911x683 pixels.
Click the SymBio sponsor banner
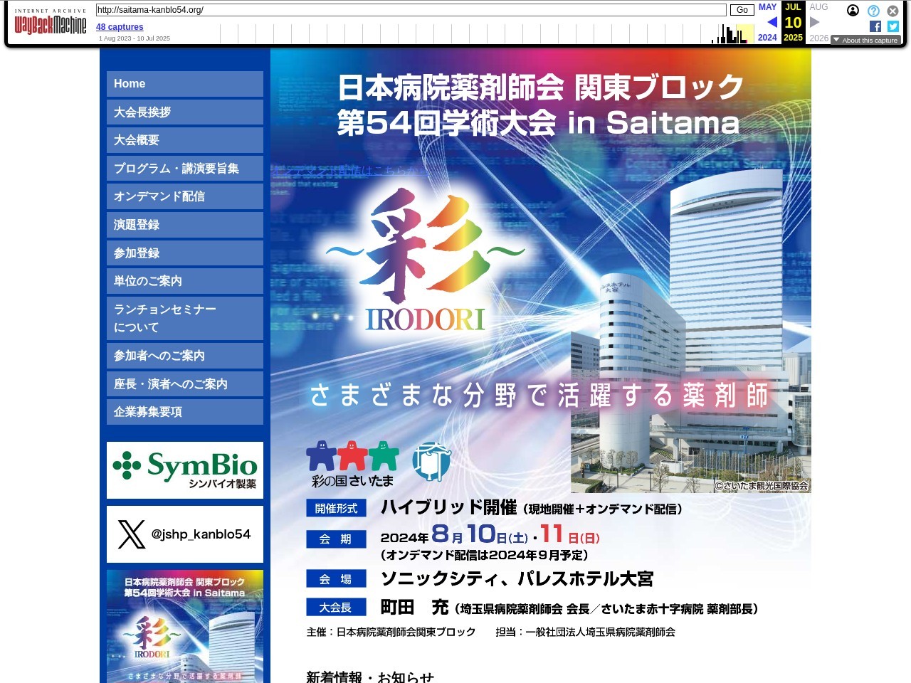pos(185,470)
